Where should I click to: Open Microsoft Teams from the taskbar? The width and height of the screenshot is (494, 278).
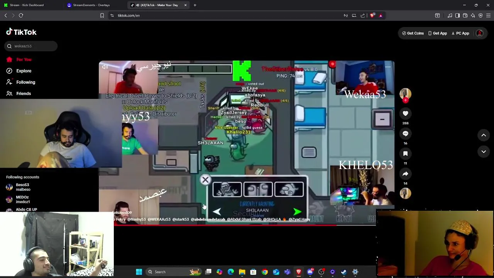click(287, 272)
